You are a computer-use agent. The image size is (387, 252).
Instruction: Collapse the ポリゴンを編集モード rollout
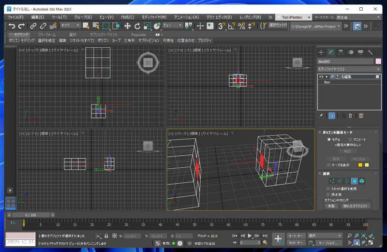[320, 133]
